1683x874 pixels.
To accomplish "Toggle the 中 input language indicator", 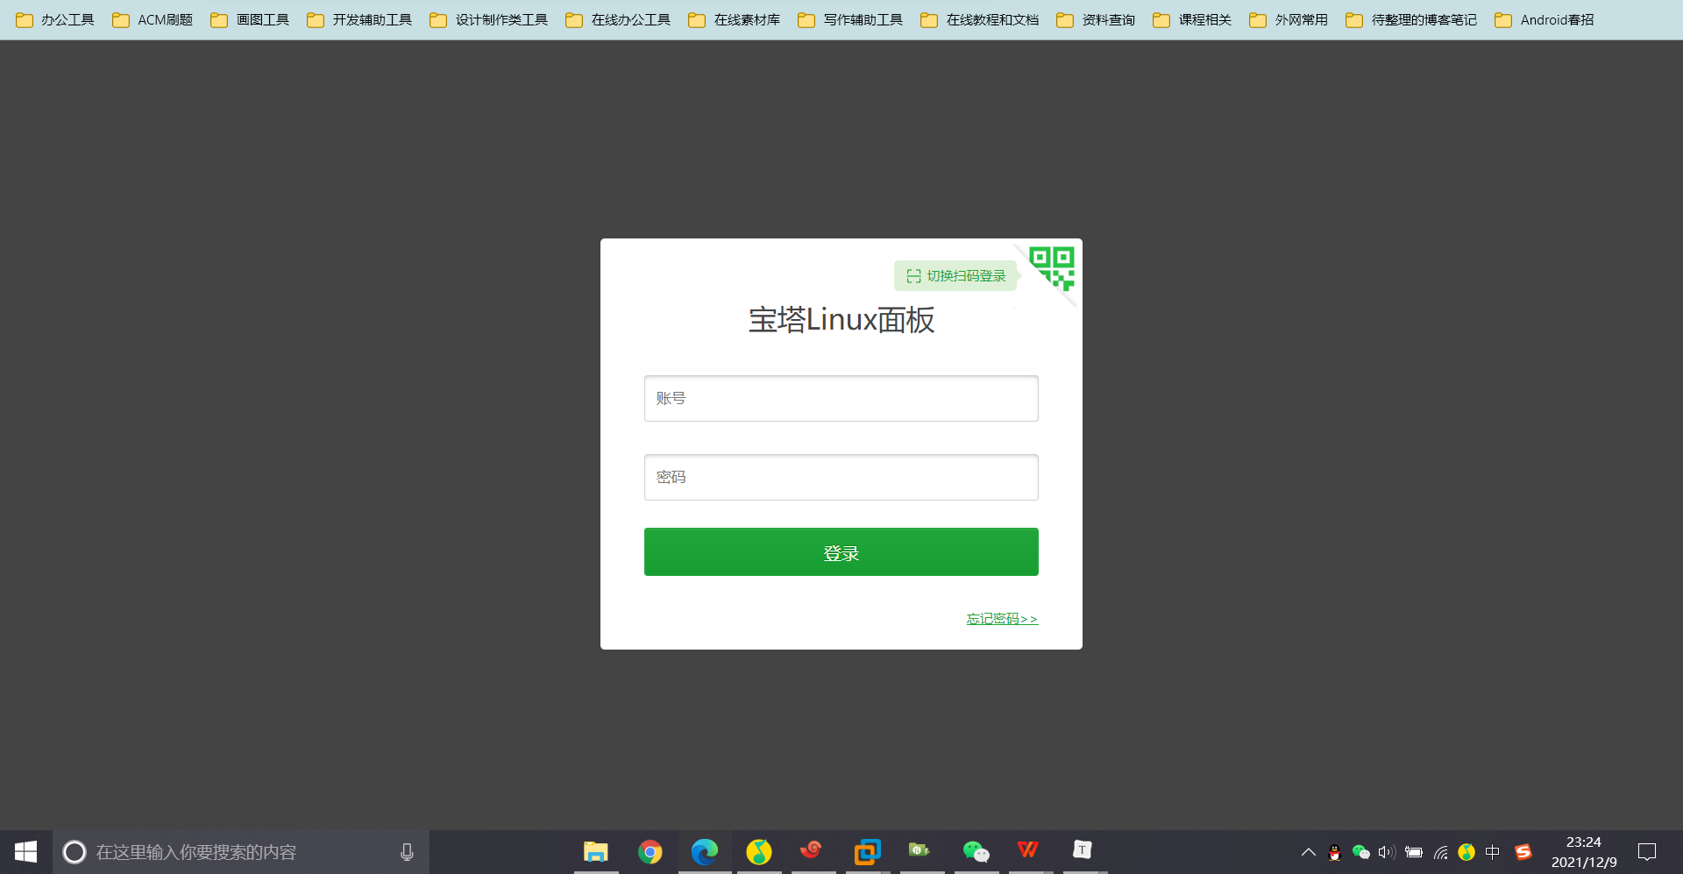I will 1493,852.
